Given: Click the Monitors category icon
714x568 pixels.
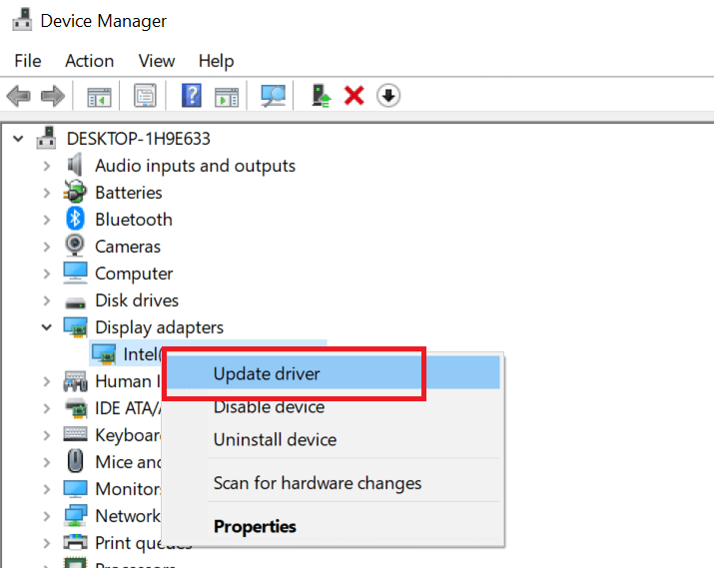Looking at the screenshot, I should point(75,490).
